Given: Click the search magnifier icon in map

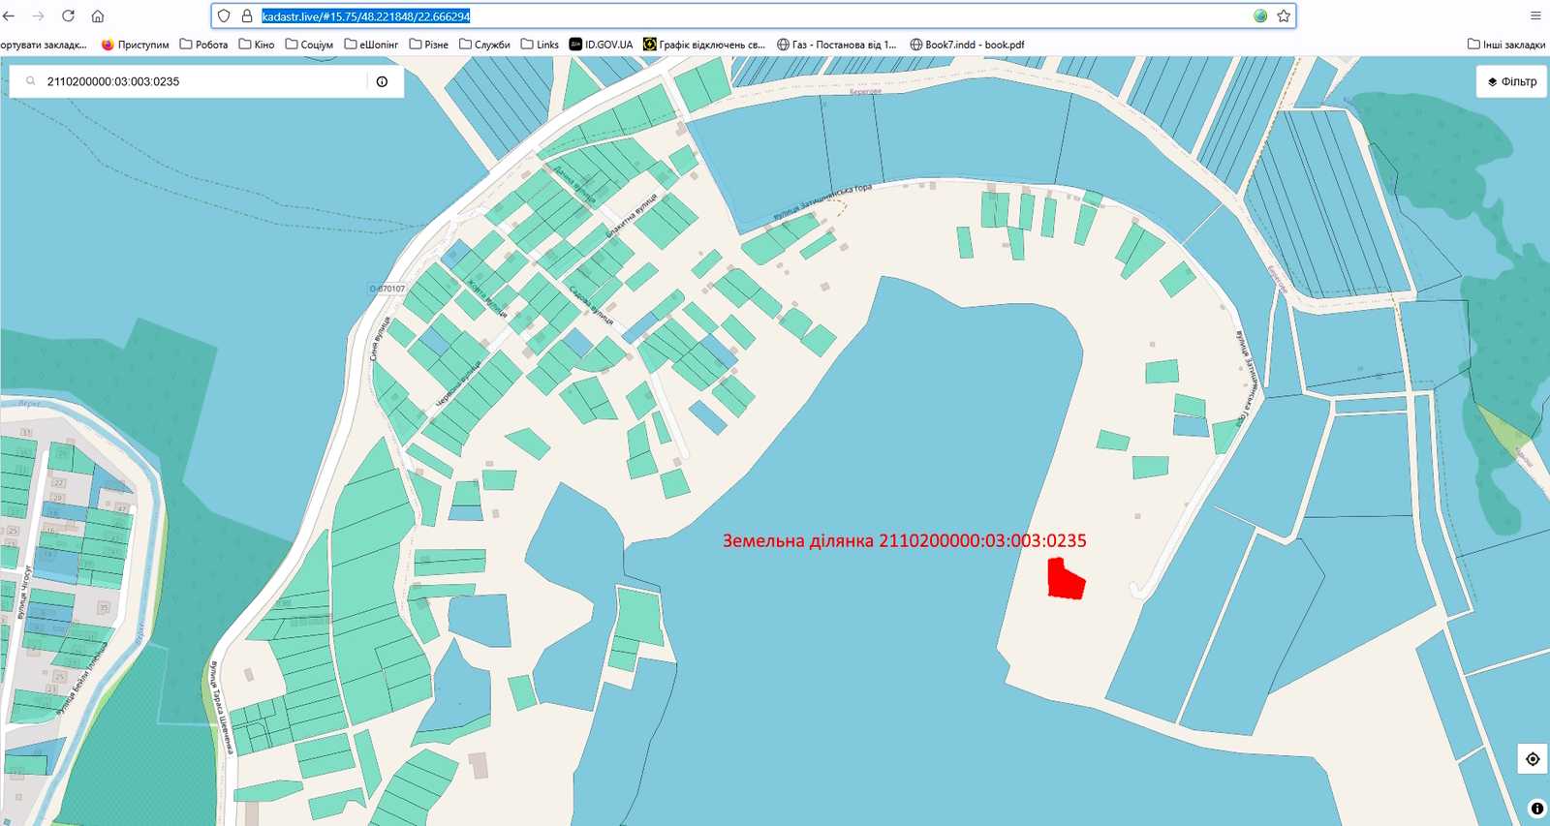Looking at the screenshot, I should pos(31,81).
